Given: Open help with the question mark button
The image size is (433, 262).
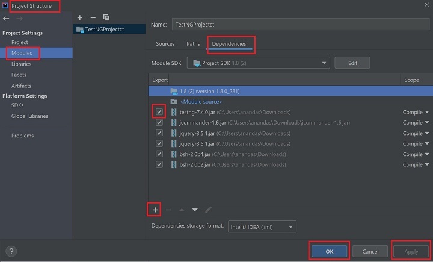Looking at the screenshot, I should point(11,251).
